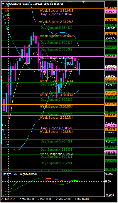Click the green 1566.66 price tag
The image size is (118, 203).
111,139
